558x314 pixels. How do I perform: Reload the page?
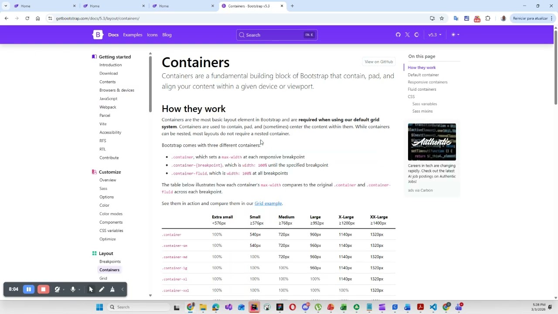coord(27,18)
